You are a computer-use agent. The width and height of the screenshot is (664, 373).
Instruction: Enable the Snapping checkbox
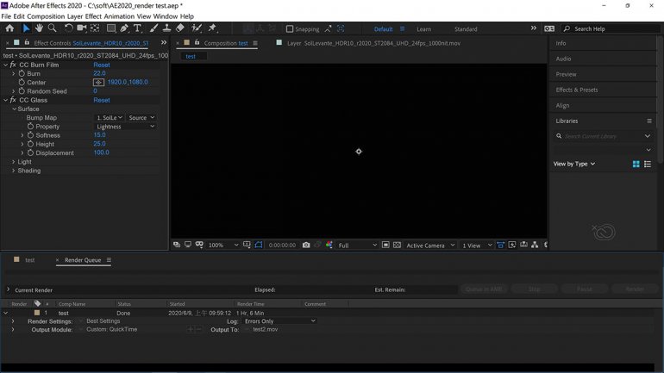pos(290,28)
